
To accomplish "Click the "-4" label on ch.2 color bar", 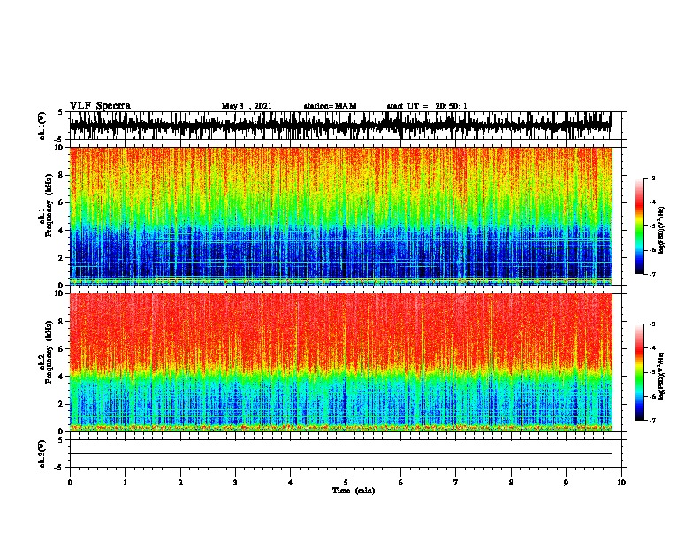I will tap(651, 348).
